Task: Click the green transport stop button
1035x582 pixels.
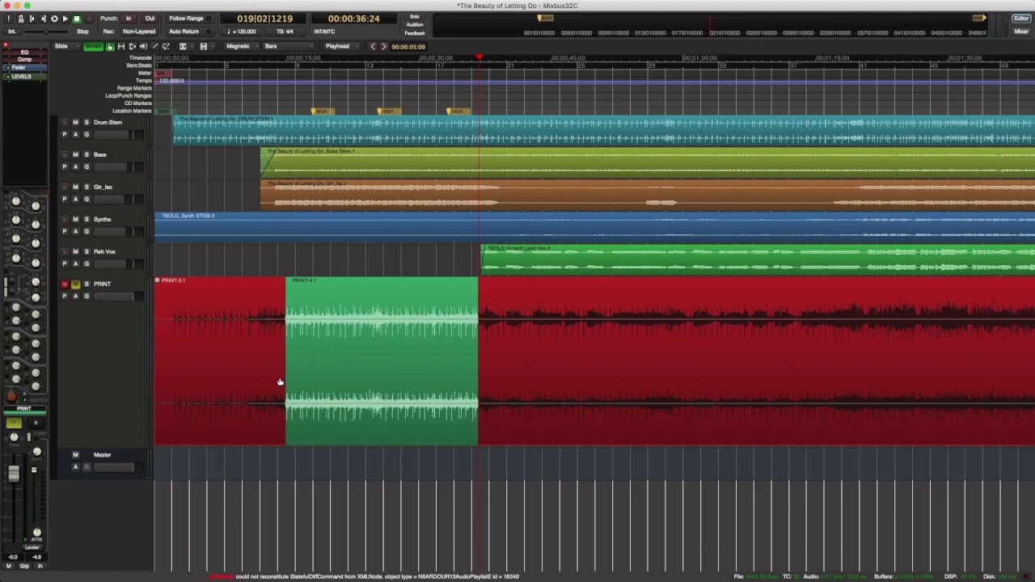Action: click(x=77, y=19)
